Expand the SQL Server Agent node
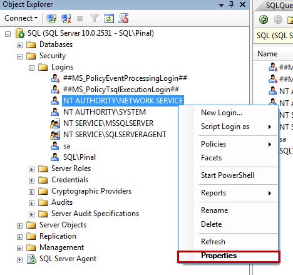 tap(19, 259)
